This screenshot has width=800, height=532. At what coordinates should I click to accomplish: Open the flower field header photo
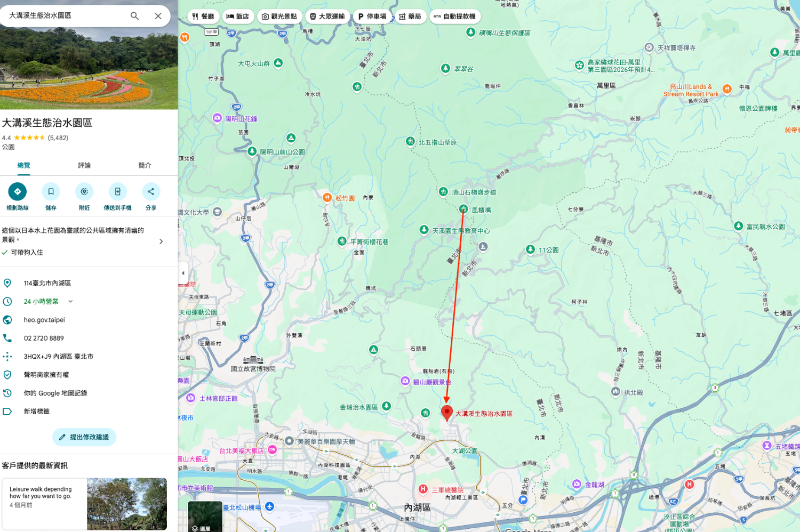click(x=89, y=69)
